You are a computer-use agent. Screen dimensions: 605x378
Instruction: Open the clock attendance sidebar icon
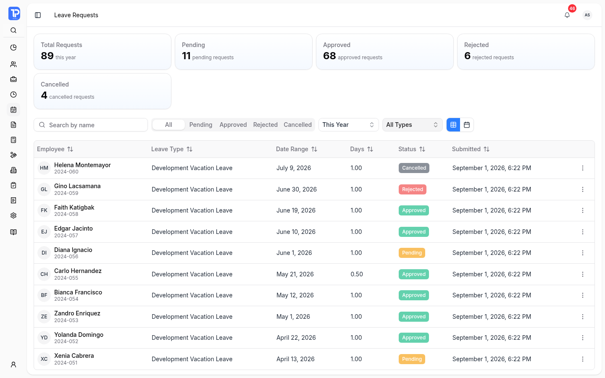point(13,94)
